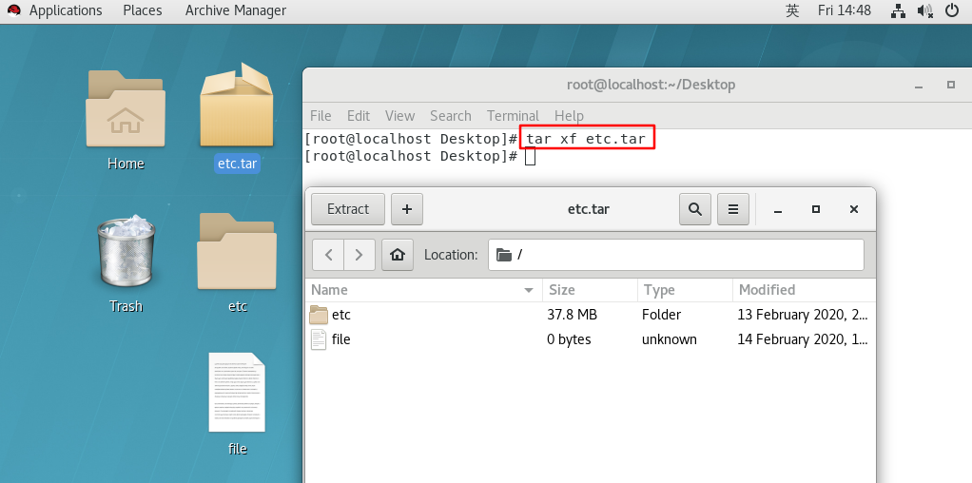Go forward with the right arrow button
The image size is (972, 483).
pos(360,255)
